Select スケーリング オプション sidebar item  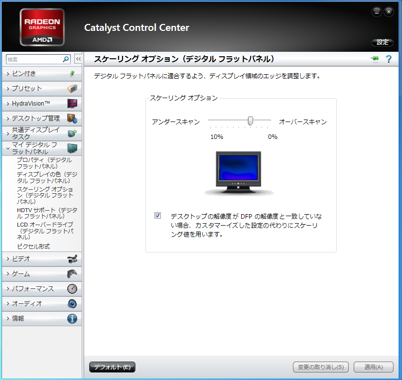(x=45, y=195)
